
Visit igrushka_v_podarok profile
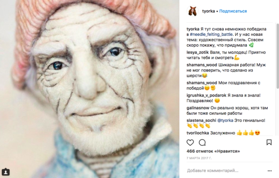206,95
